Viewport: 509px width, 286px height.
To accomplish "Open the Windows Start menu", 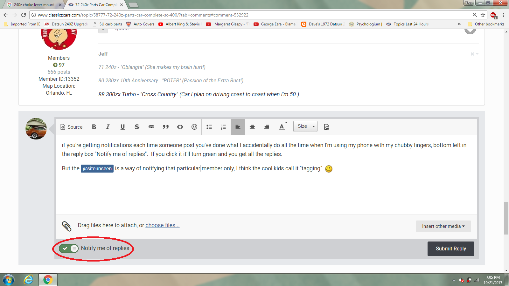I will click(9, 280).
